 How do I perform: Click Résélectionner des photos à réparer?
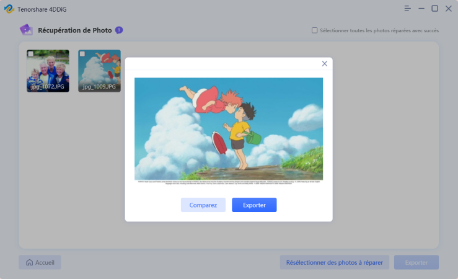coord(335,262)
